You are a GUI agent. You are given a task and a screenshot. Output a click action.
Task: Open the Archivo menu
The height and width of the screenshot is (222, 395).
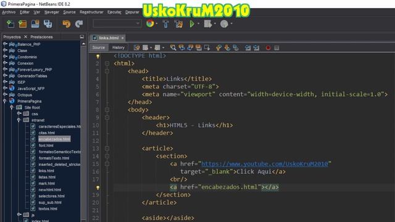tap(9, 12)
